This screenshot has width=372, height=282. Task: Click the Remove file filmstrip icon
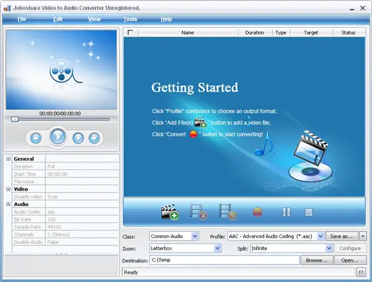click(x=199, y=211)
